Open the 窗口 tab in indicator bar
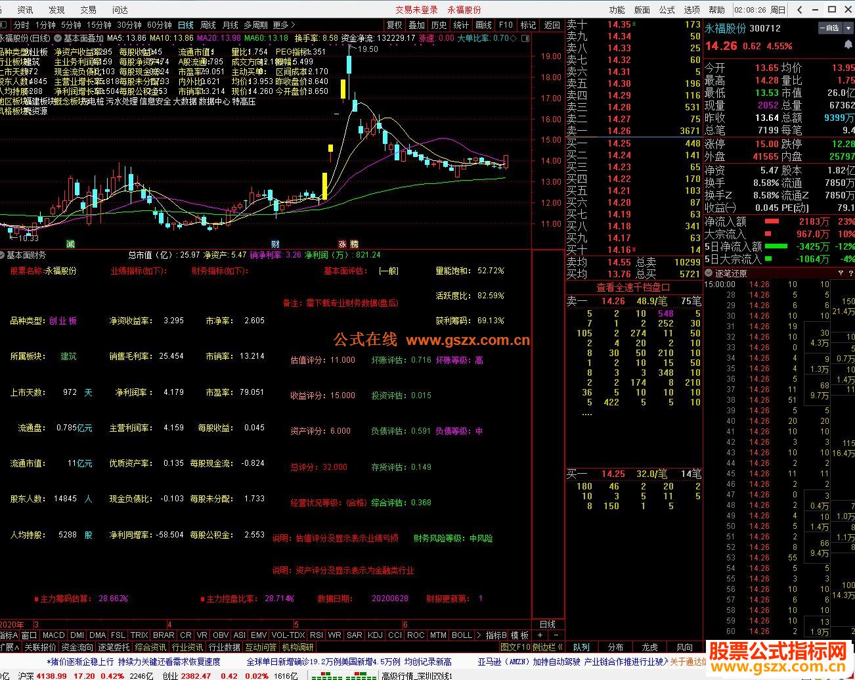 click(x=29, y=635)
